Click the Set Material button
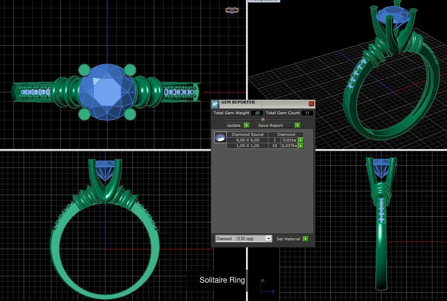This screenshot has height=301, width=447. pyautogui.click(x=289, y=239)
